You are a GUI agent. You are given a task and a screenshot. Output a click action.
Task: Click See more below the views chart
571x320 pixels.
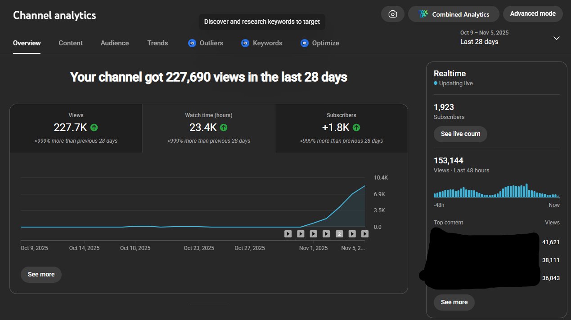(41, 274)
